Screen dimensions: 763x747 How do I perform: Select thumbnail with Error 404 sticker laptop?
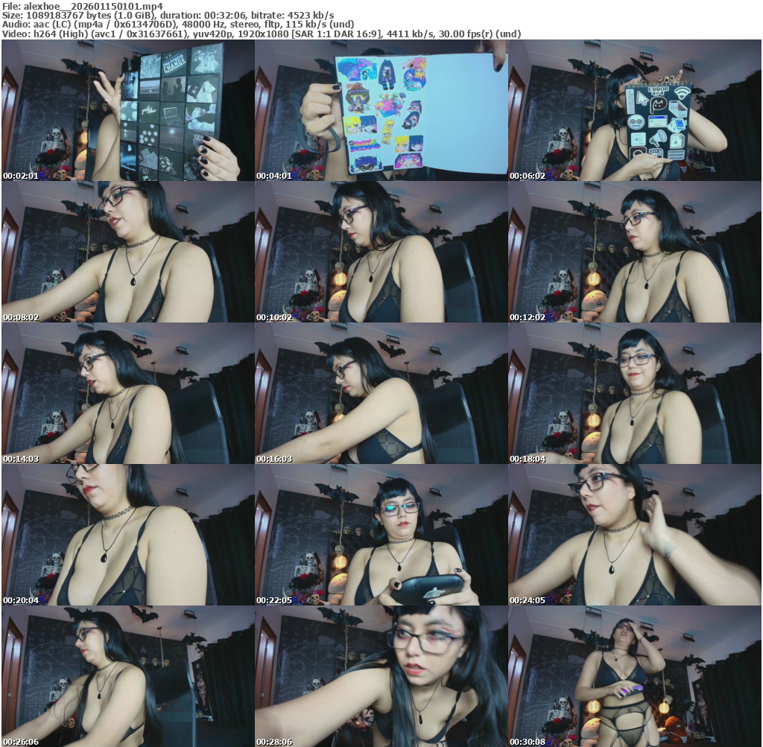point(635,110)
